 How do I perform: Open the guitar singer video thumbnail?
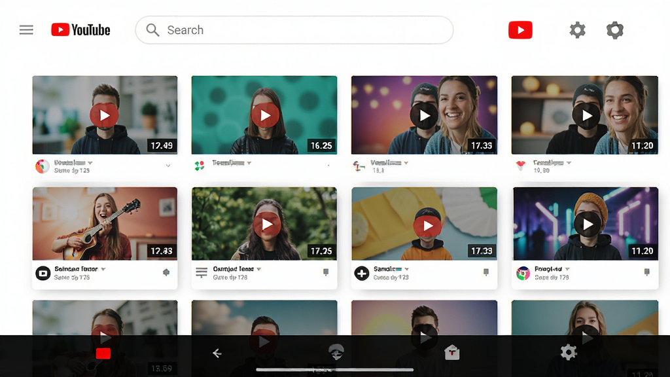point(105,224)
